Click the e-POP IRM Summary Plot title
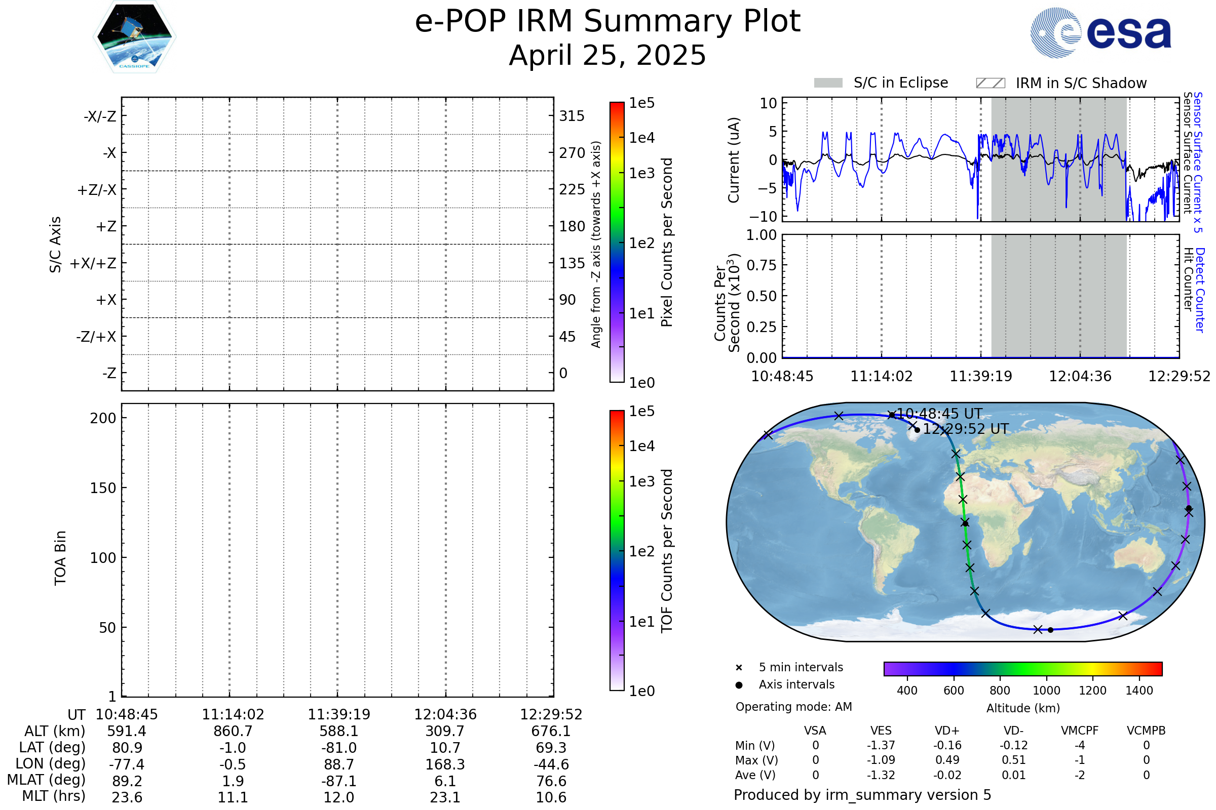Screen dimensions: 1216x810 [x=607, y=22]
